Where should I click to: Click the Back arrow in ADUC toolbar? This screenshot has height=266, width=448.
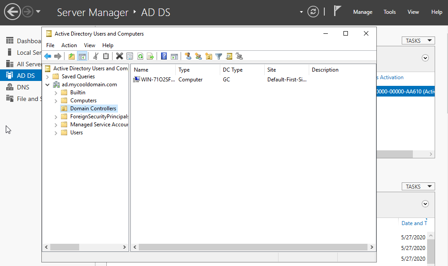(48, 56)
